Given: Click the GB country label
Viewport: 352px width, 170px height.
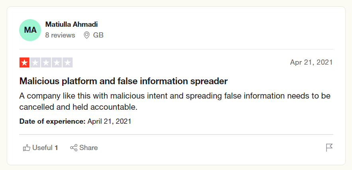Looking at the screenshot, I should pos(98,35).
